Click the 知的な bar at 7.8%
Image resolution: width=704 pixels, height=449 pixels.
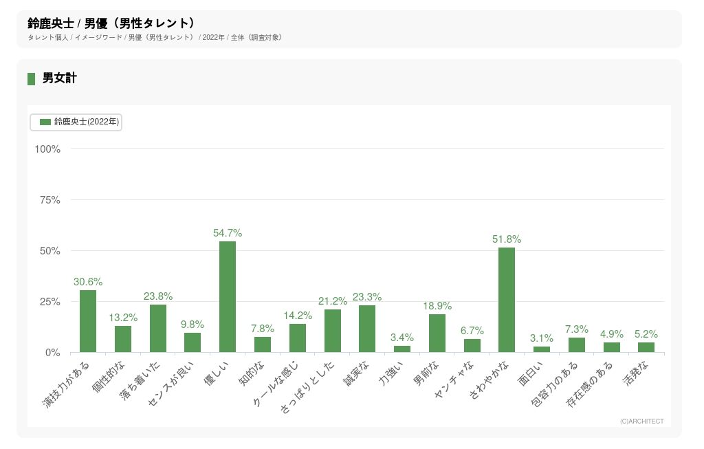tap(263, 344)
